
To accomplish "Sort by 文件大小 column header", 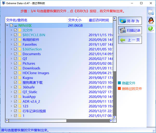I will coord(75,20).
